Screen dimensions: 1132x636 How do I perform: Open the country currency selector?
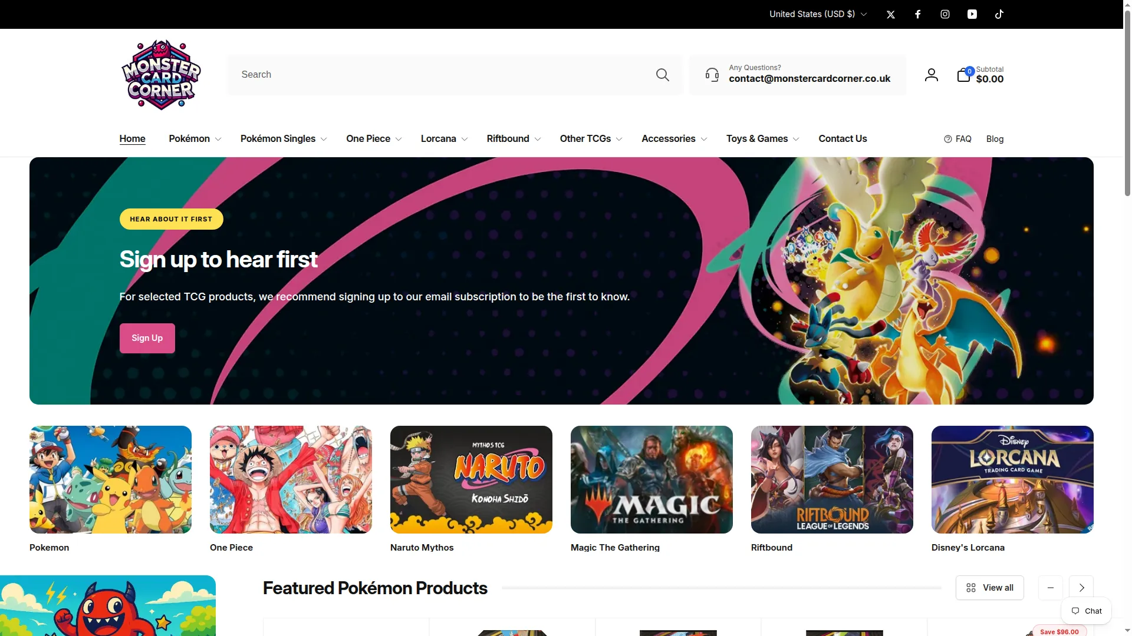point(818,14)
